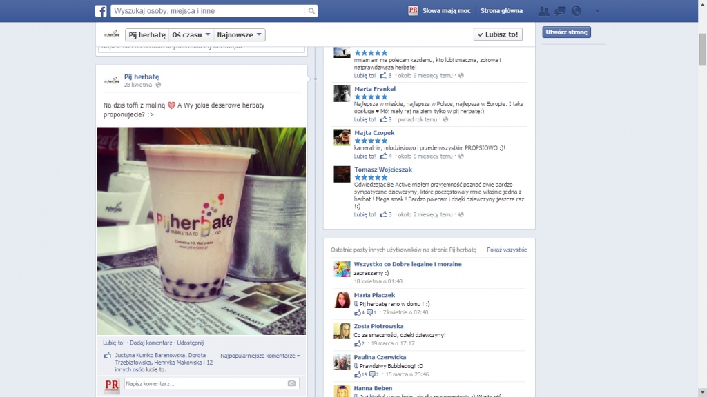The height and width of the screenshot is (397, 707).
Task: Toggle 'Lubię to!' on Tomasz Wojcieszak's review
Action: (365, 214)
